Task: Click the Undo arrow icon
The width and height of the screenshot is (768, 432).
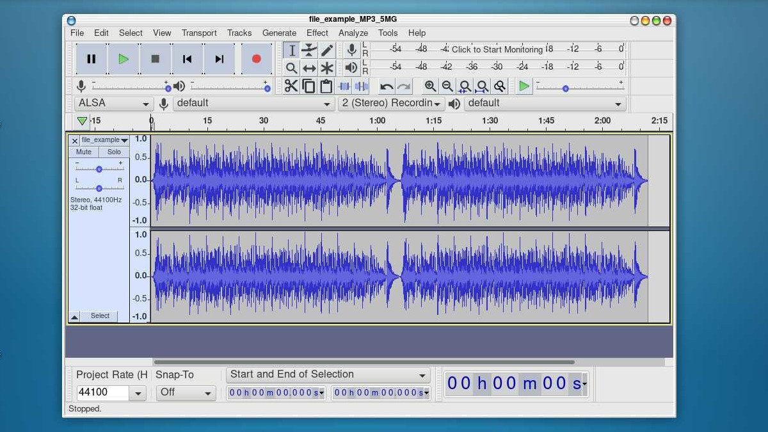Action: 387,86
